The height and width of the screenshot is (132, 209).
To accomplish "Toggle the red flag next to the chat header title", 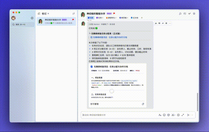I will pyautogui.click(x=114, y=13).
